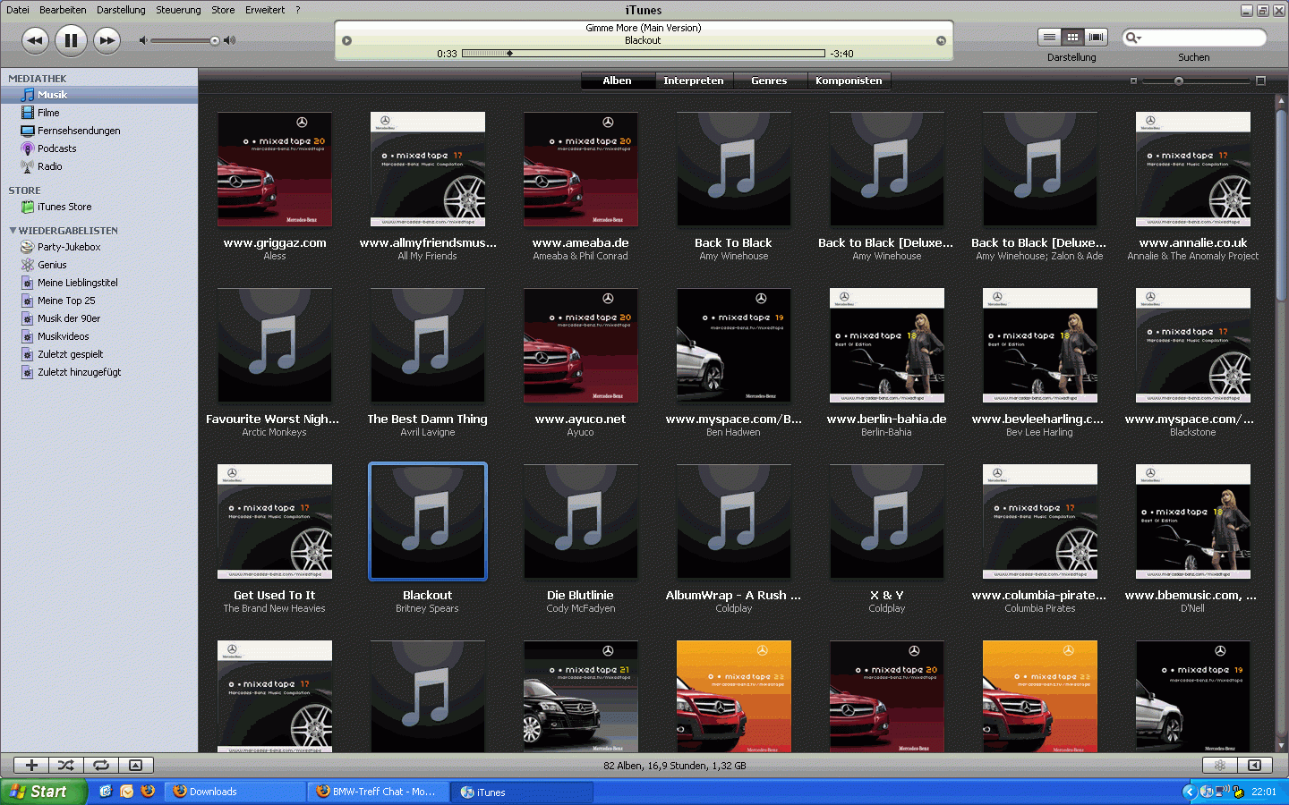Screen dimensions: 1289x805
Task: Show or hide artwork viewer panel
Action: (x=136, y=766)
